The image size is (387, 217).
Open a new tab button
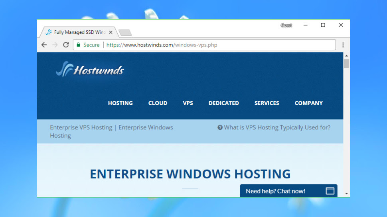(125, 33)
